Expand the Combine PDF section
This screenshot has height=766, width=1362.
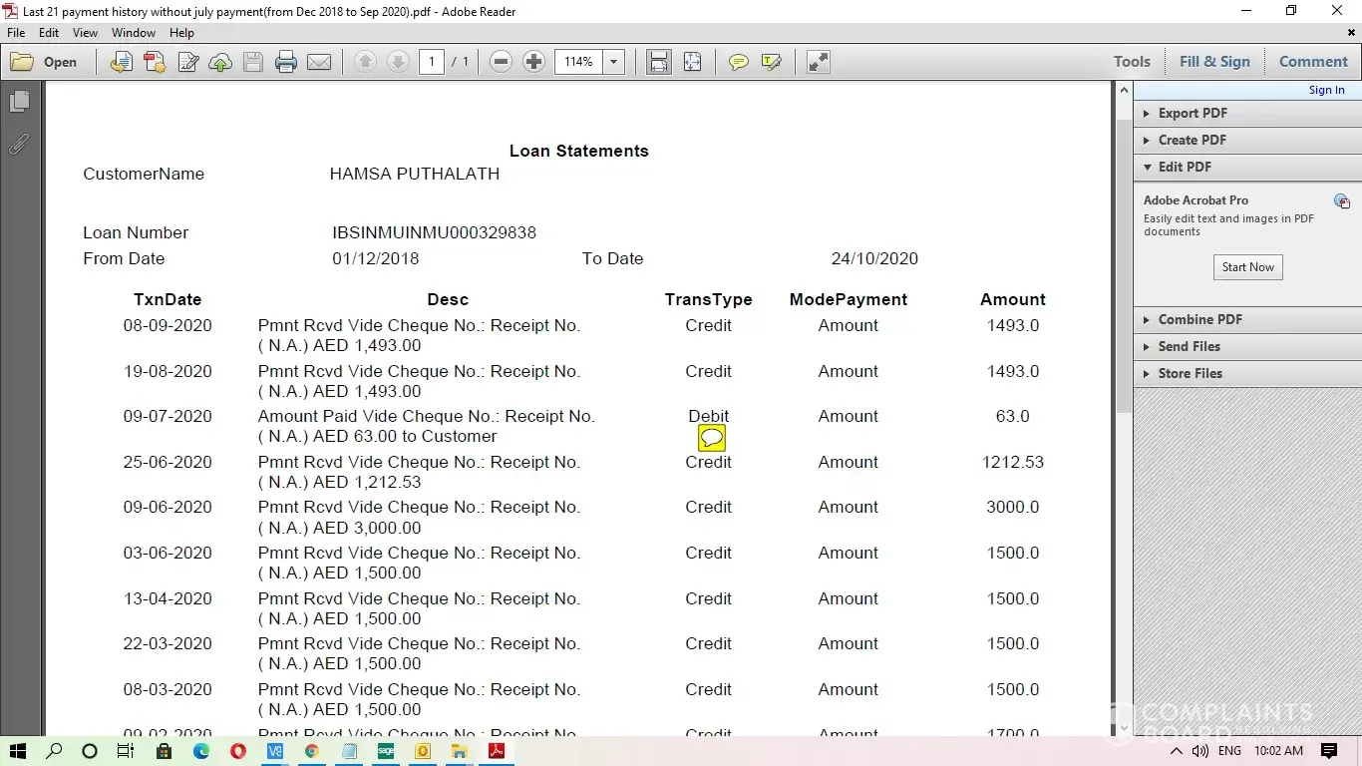[x=1199, y=319]
